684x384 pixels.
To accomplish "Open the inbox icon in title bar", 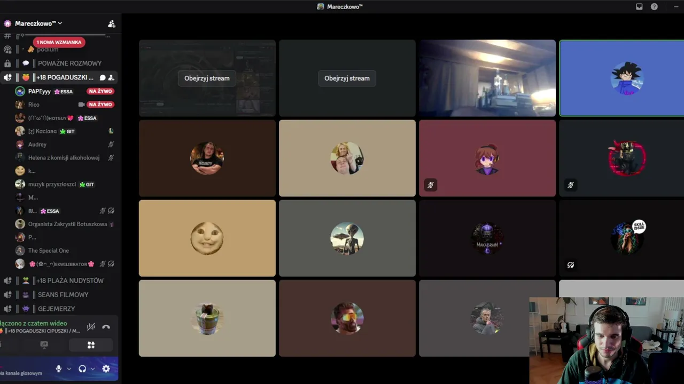I will 639,6.
